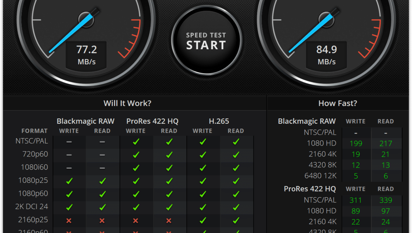Screen dimensions: 412x233
Task: Click ProRes 422 HQ 2160 4K read value 24
Action: 386,222
